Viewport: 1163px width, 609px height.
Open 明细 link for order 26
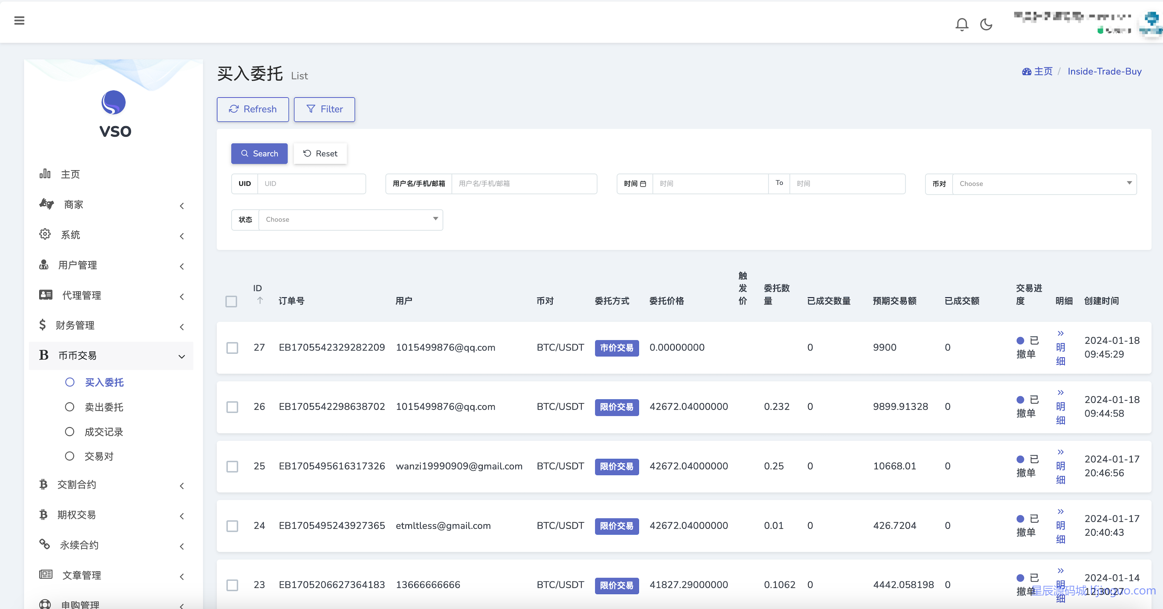click(1060, 407)
